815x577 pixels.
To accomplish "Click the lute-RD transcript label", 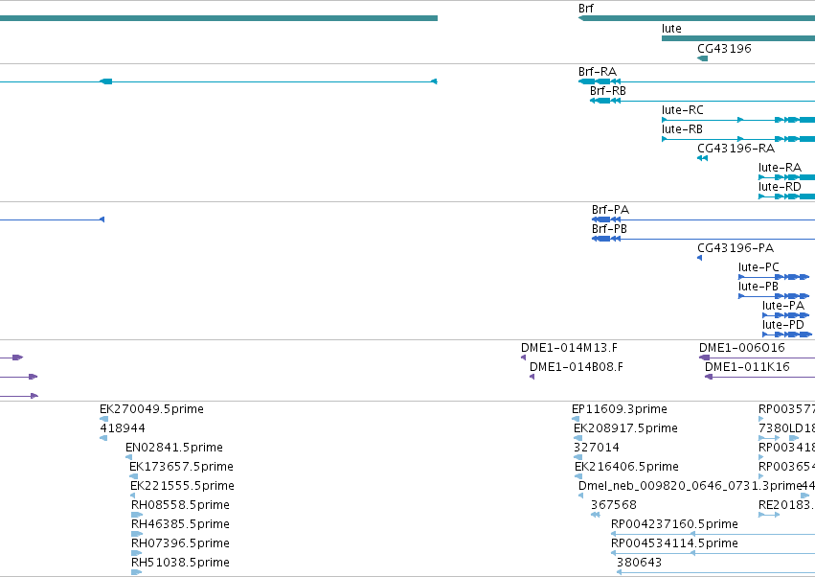I will (x=780, y=187).
